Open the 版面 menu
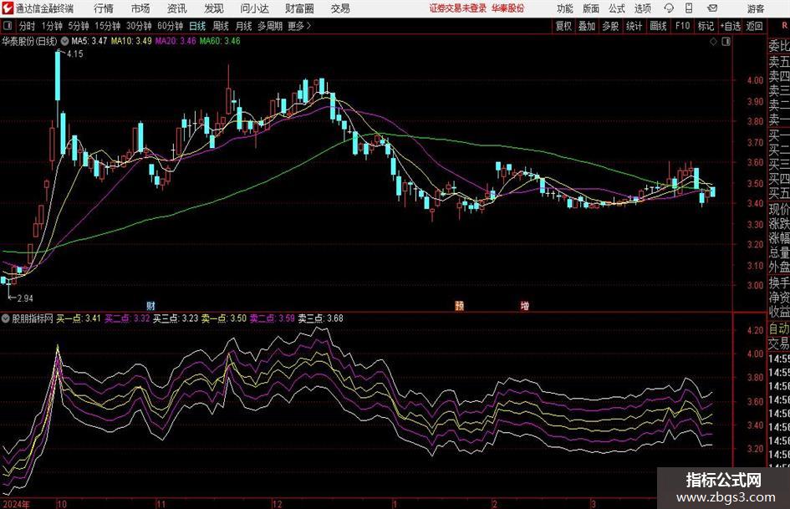The image size is (790, 509). [x=590, y=8]
